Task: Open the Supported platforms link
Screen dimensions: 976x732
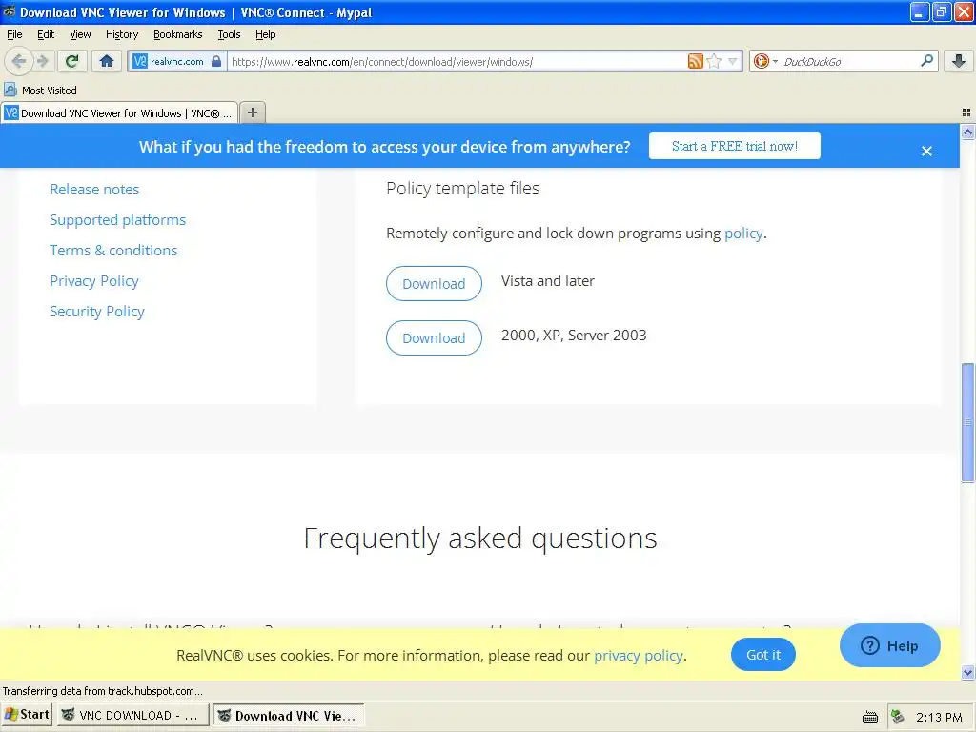Action: point(117,220)
